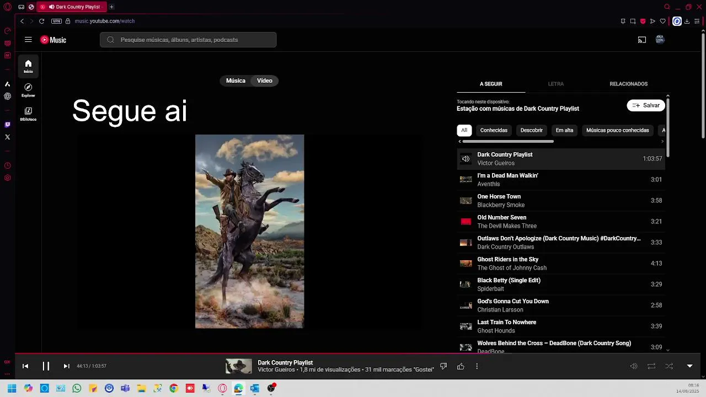The width and height of the screenshot is (706, 397).
Task: Like the Dark Country Playlist video
Action: [x=461, y=366]
